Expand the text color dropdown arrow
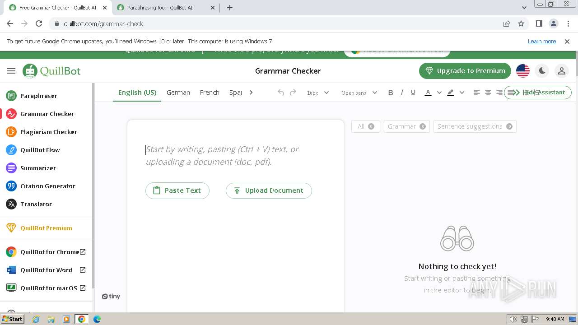Image resolution: width=578 pixels, height=325 pixels. click(x=439, y=93)
